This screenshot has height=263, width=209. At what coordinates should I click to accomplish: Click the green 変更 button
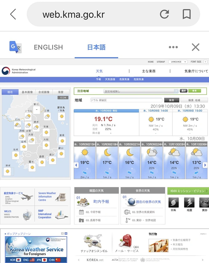pos(194,91)
